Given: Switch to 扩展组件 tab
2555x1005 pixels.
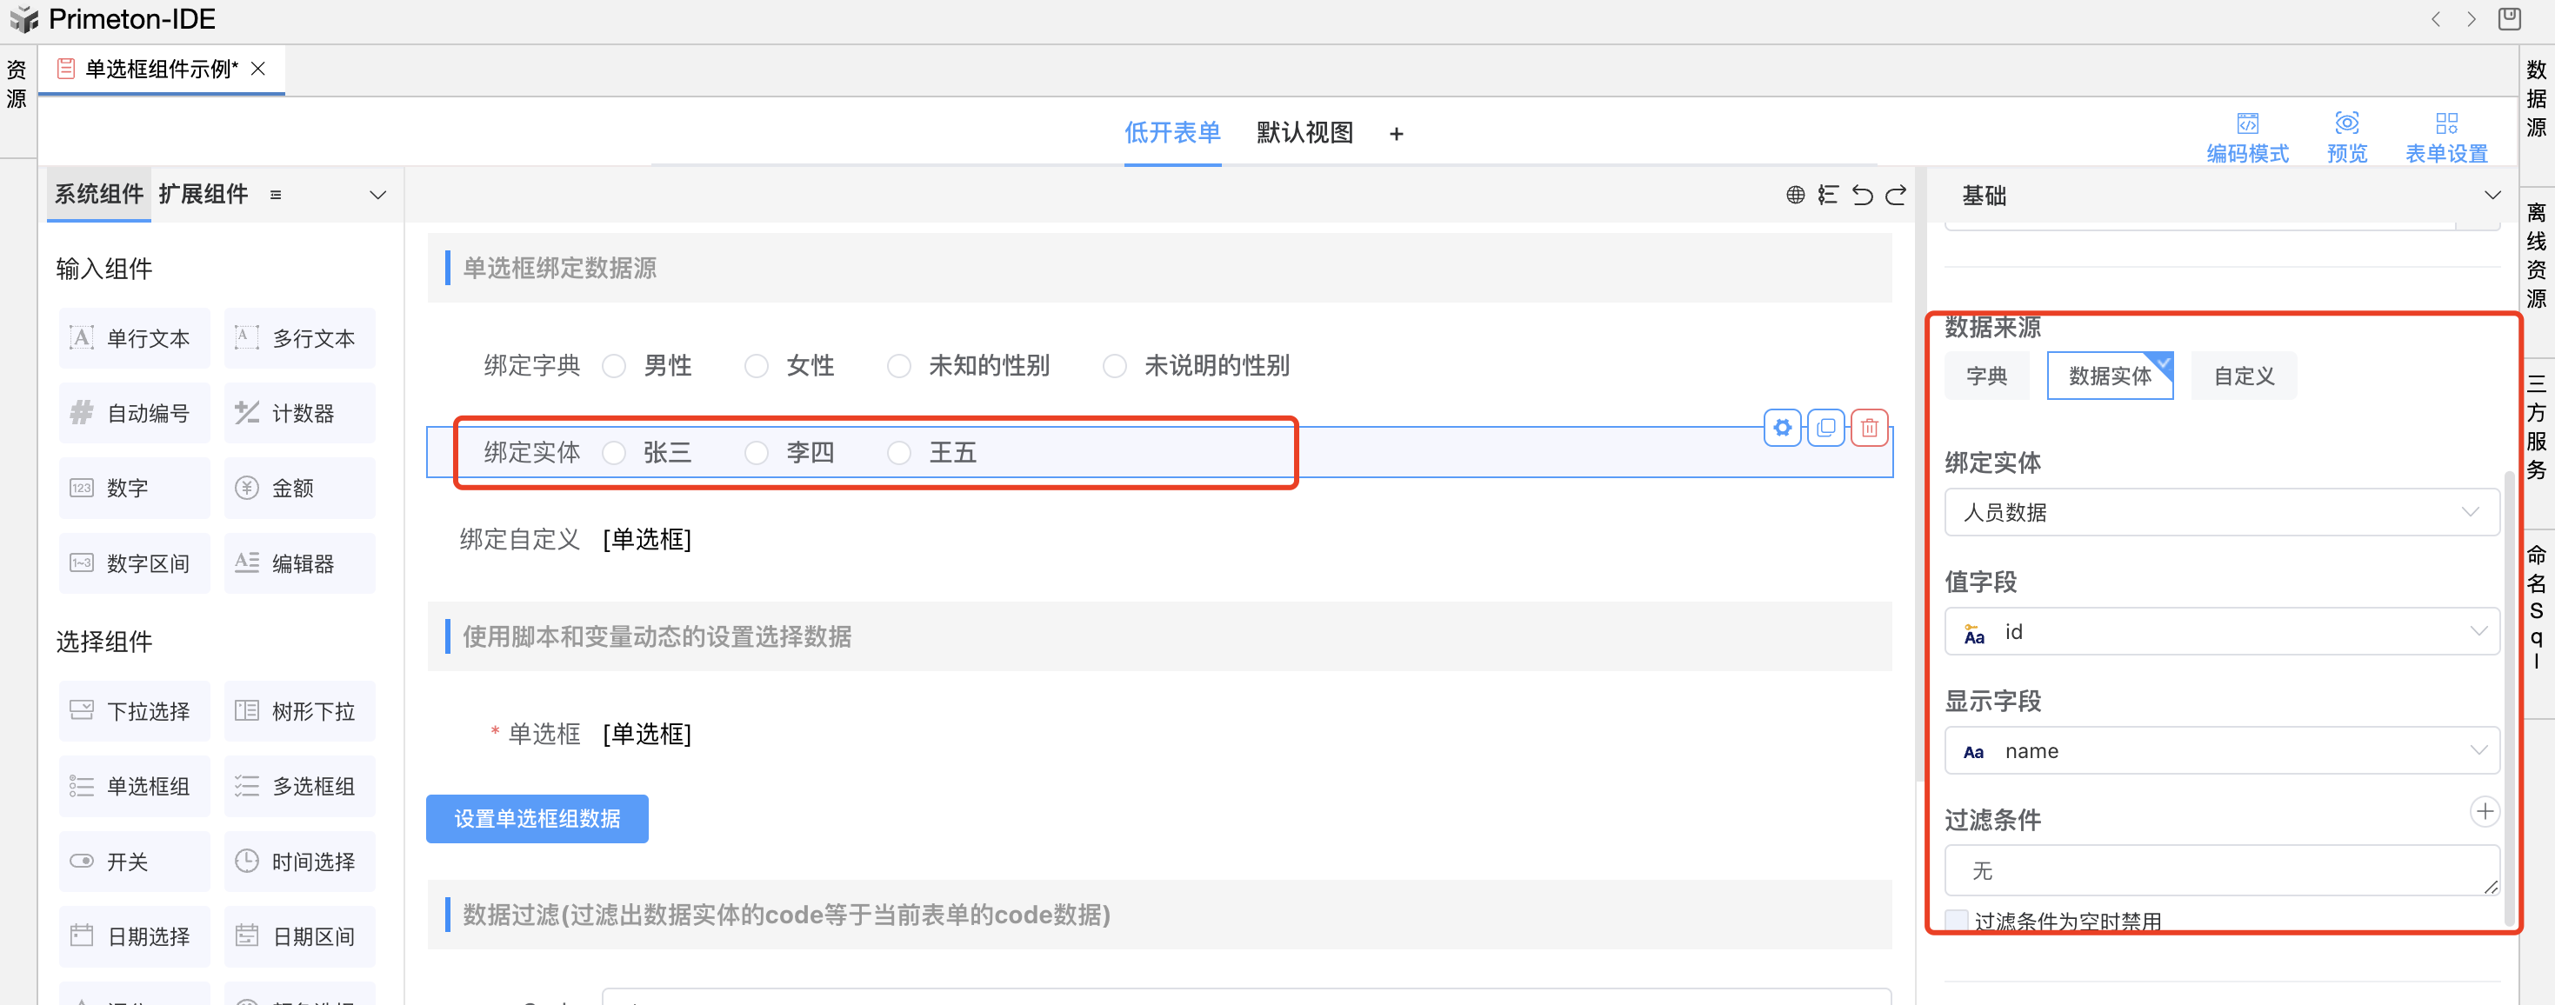Looking at the screenshot, I should [203, 194].
